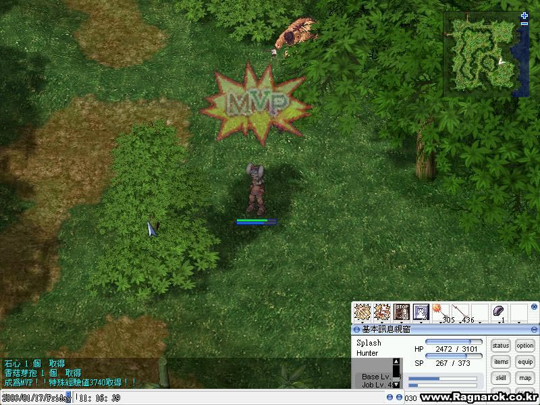Click the first round blue button beside chat input
540x405 pixels.
coord(389,398)
